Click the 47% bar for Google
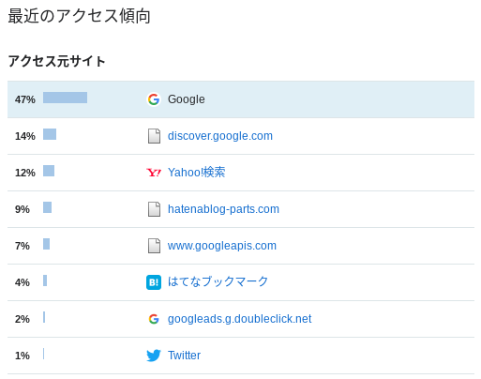 [65, 98]
